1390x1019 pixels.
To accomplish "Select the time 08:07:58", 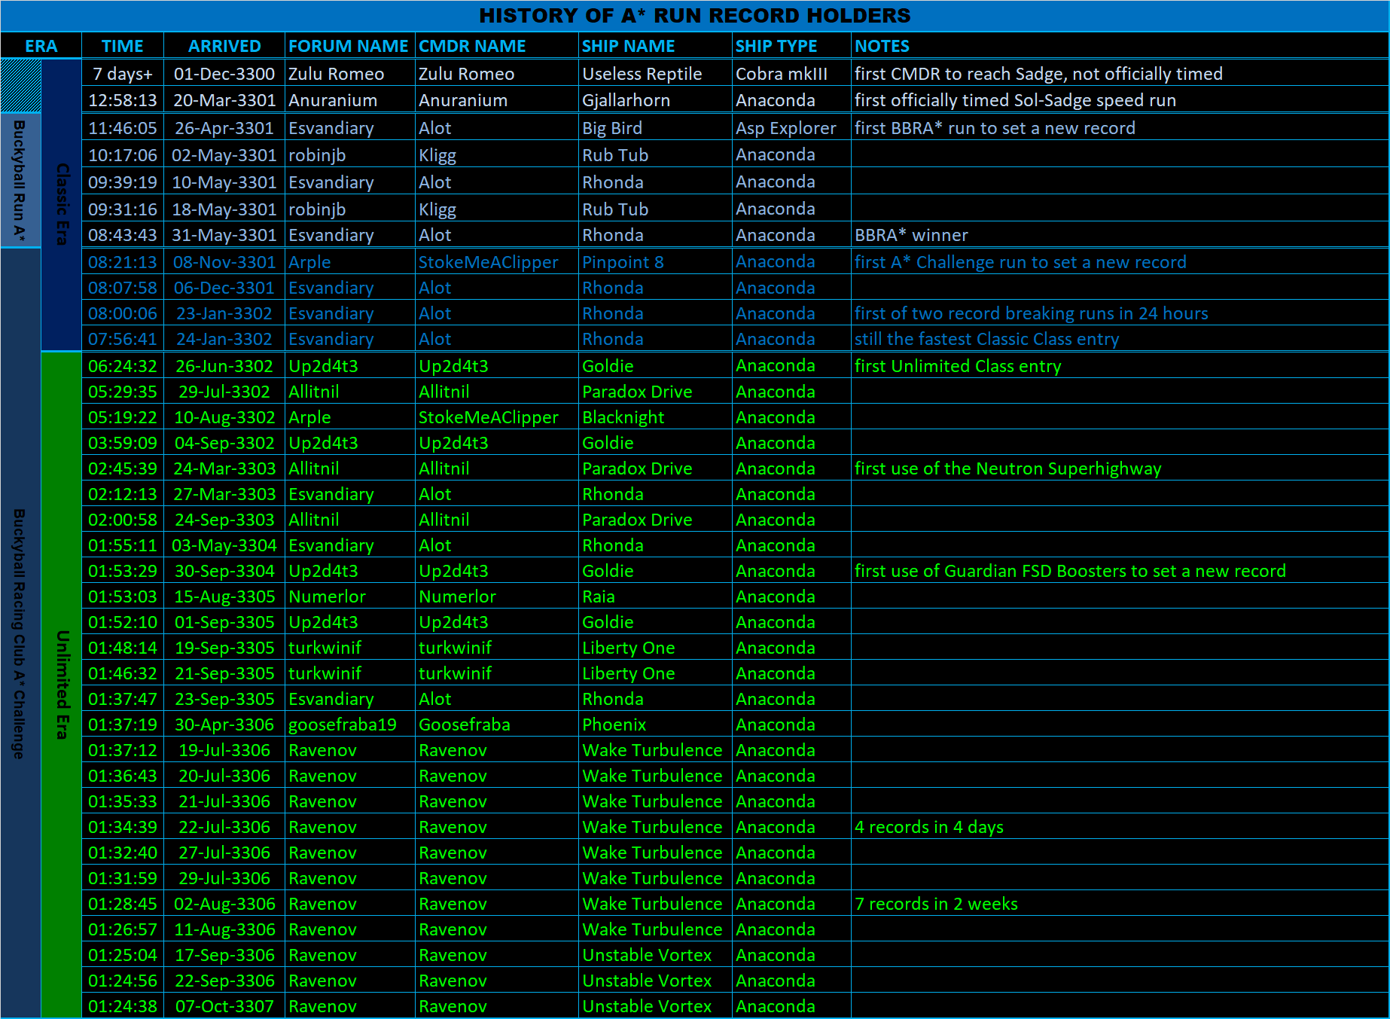I will 123,288.
